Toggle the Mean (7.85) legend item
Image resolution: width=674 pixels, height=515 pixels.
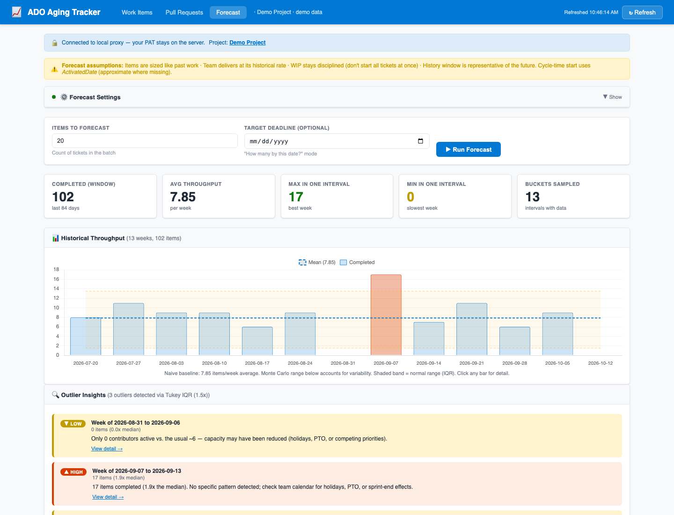point(317,262)
